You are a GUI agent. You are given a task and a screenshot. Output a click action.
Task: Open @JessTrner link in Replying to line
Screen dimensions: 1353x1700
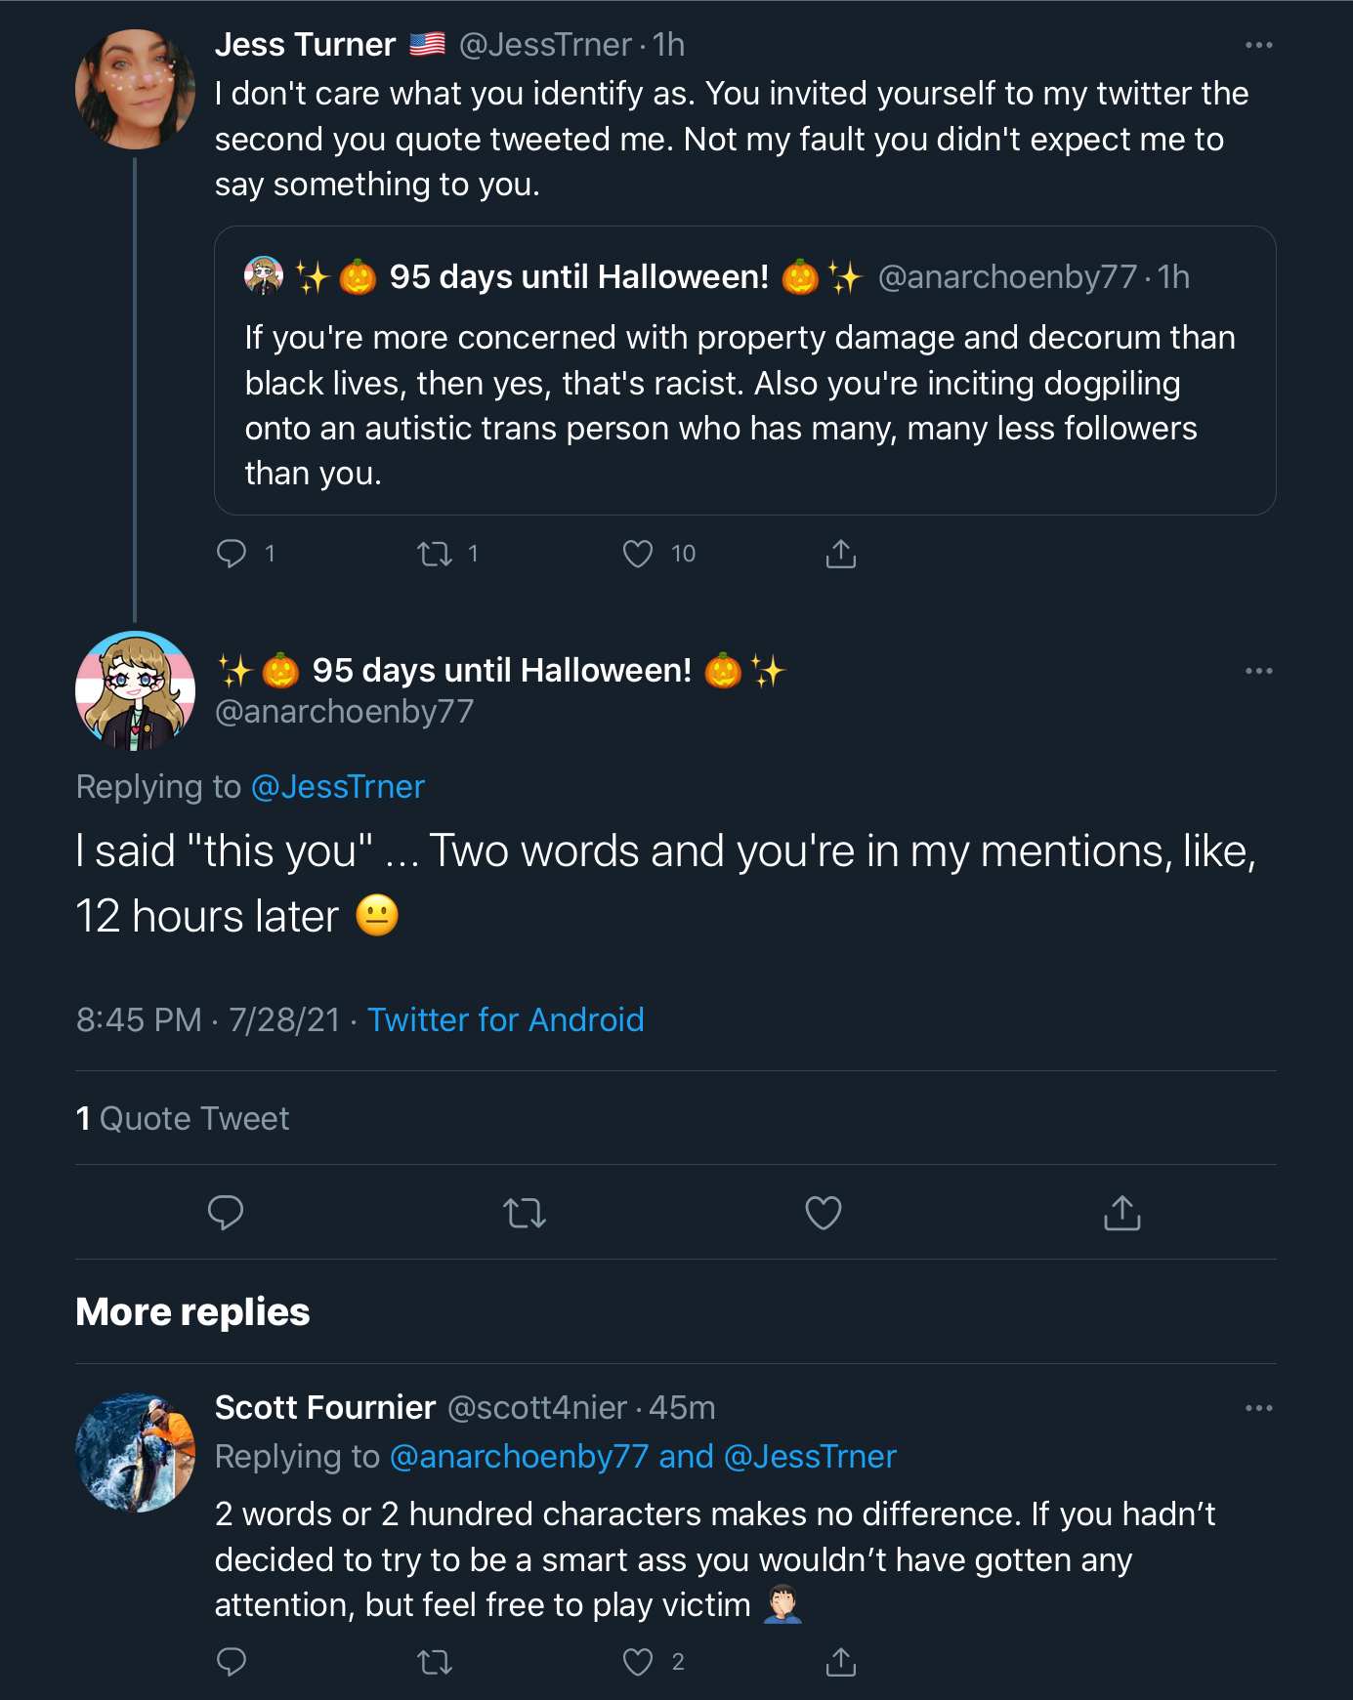point(338,787)
